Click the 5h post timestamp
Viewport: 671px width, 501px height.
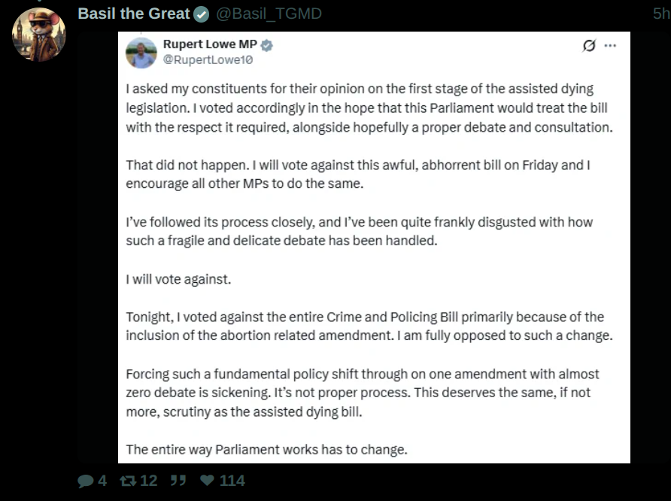(x=660, y=14)
